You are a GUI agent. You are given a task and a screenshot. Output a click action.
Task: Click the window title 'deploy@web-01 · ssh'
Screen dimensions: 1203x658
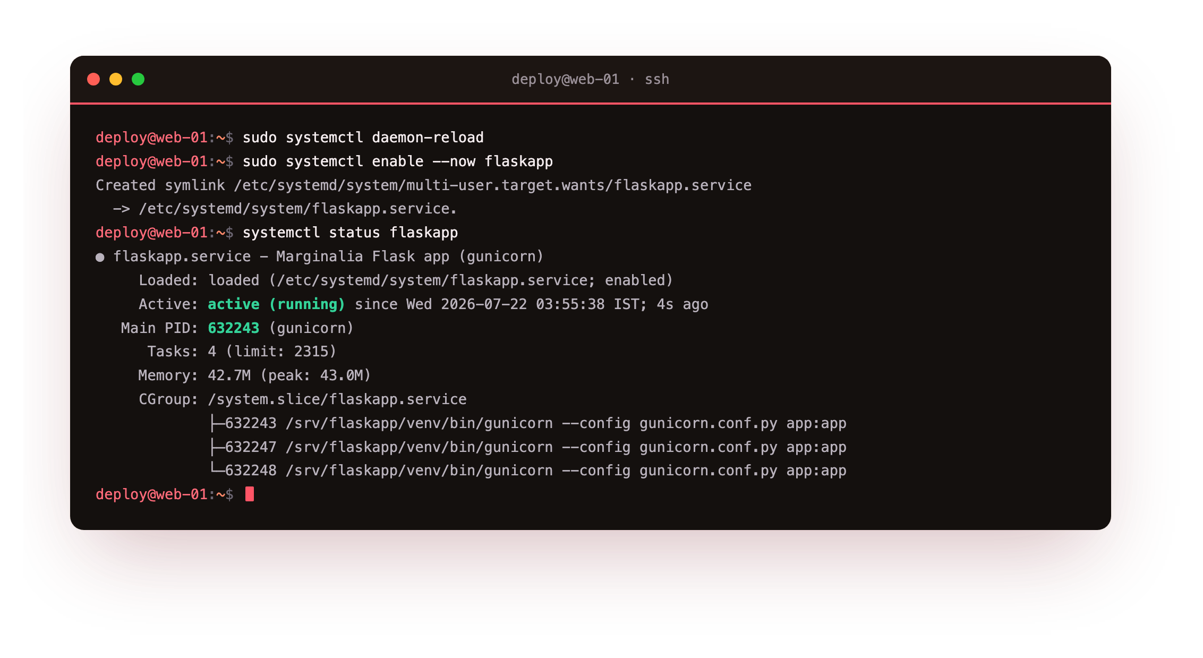590,79
